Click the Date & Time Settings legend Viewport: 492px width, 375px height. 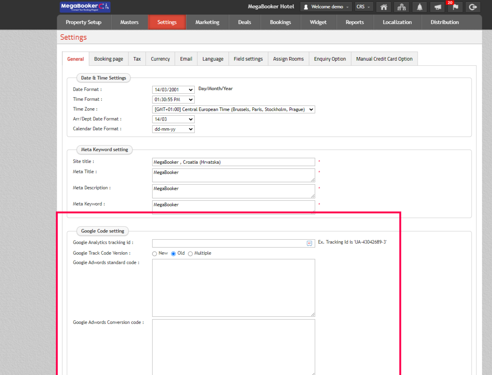click(x=104, y=78)
